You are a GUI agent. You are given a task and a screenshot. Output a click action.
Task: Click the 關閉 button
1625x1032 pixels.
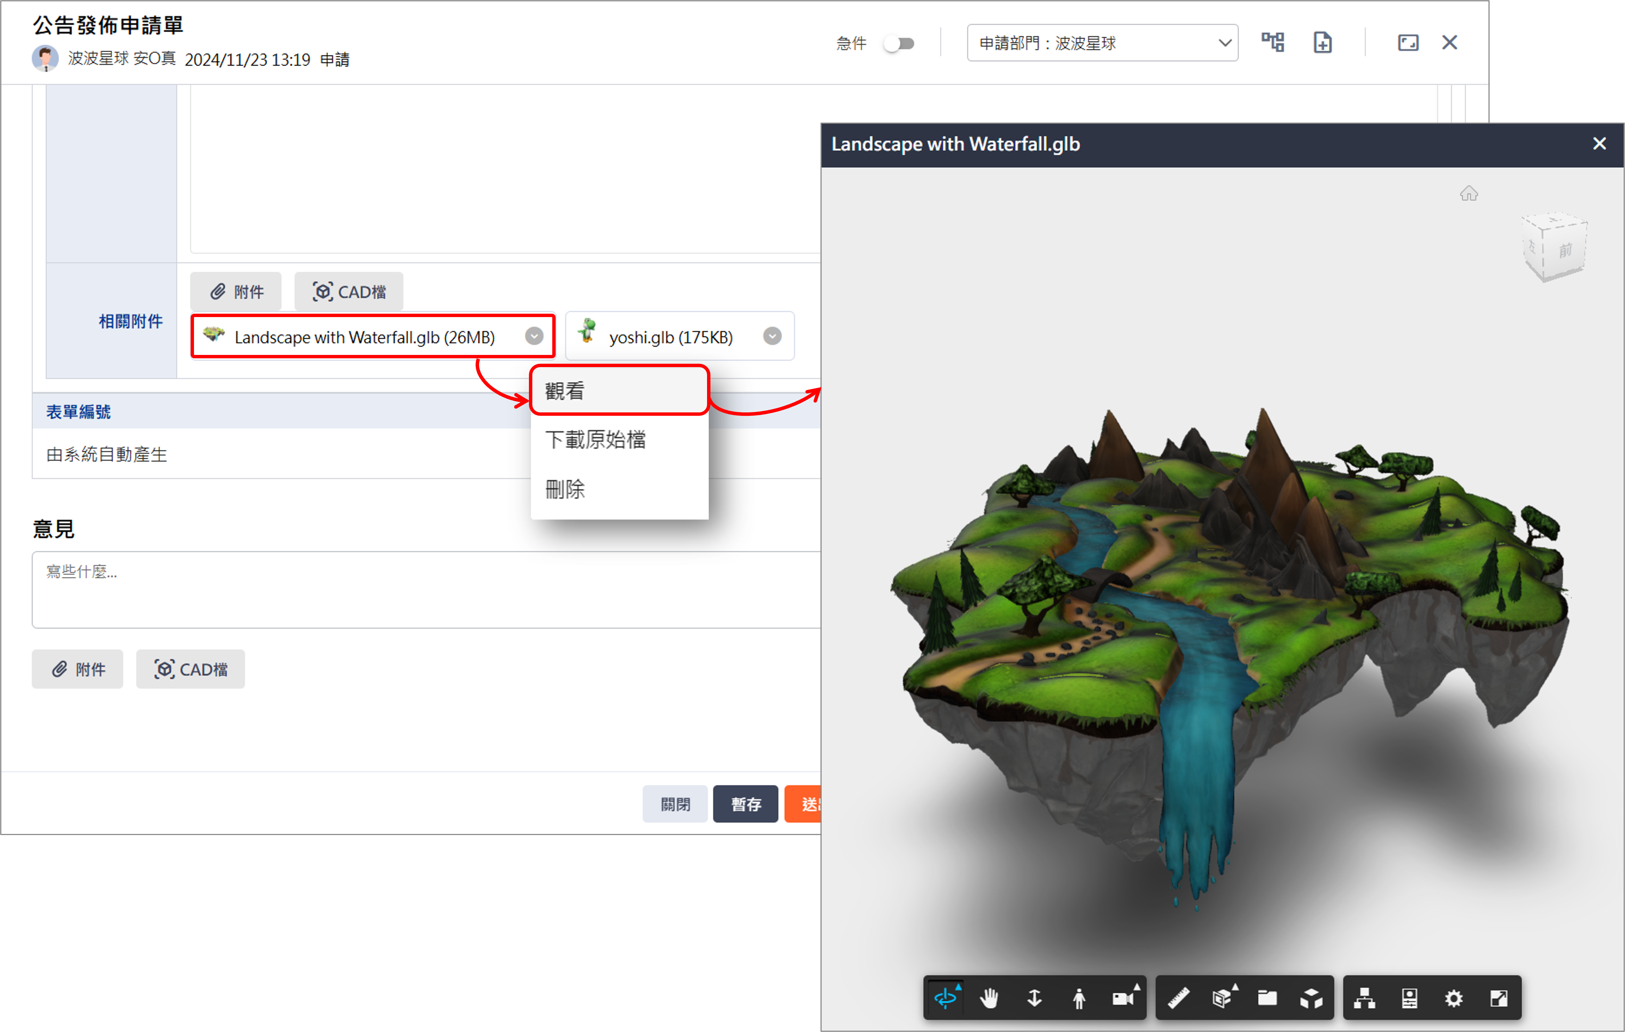point(675,804)
